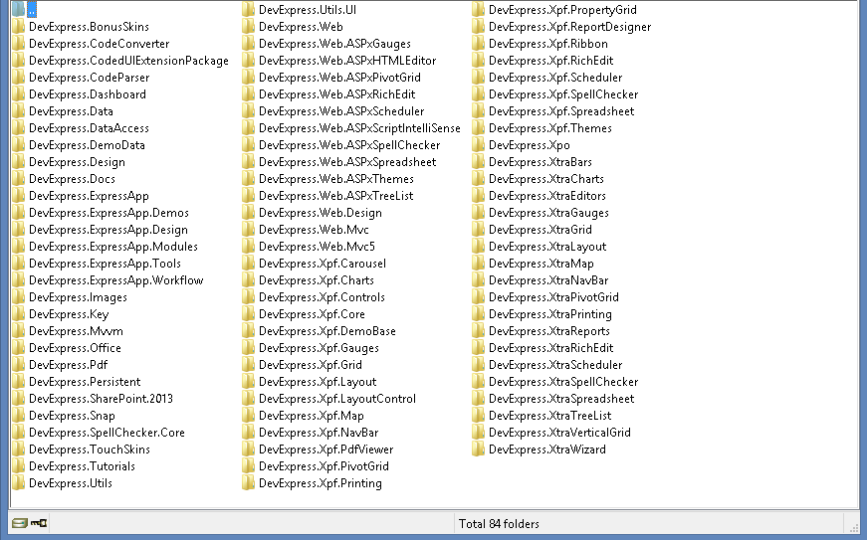Select the DevExpress.Dashboard folder icon
This screenshot has height=540, width=867.
click(x=19, y=94)
